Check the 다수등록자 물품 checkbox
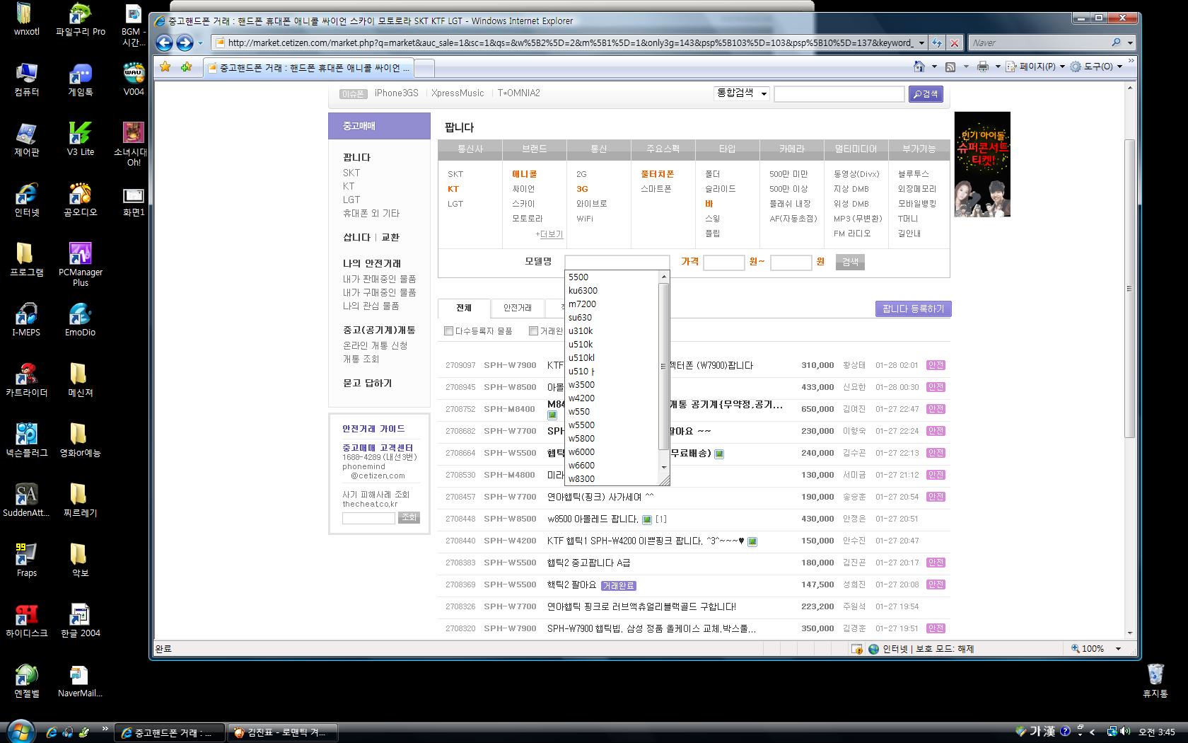 (448, 330)
